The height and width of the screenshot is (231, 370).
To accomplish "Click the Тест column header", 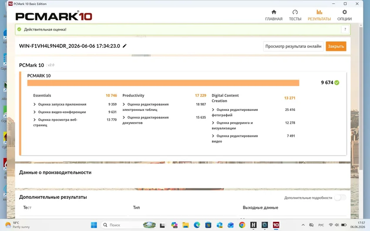I will pyautogui.click(x=27, y=208).
